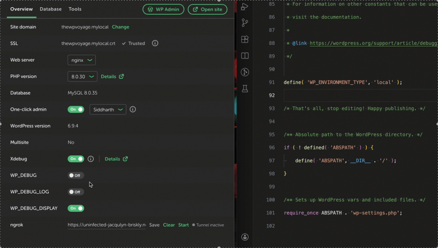This screenshot has height=248, width=438.
Task: Enable the WP_DEBUG_LOG switch
Action: pyautogui.click(x=75, y=192)
